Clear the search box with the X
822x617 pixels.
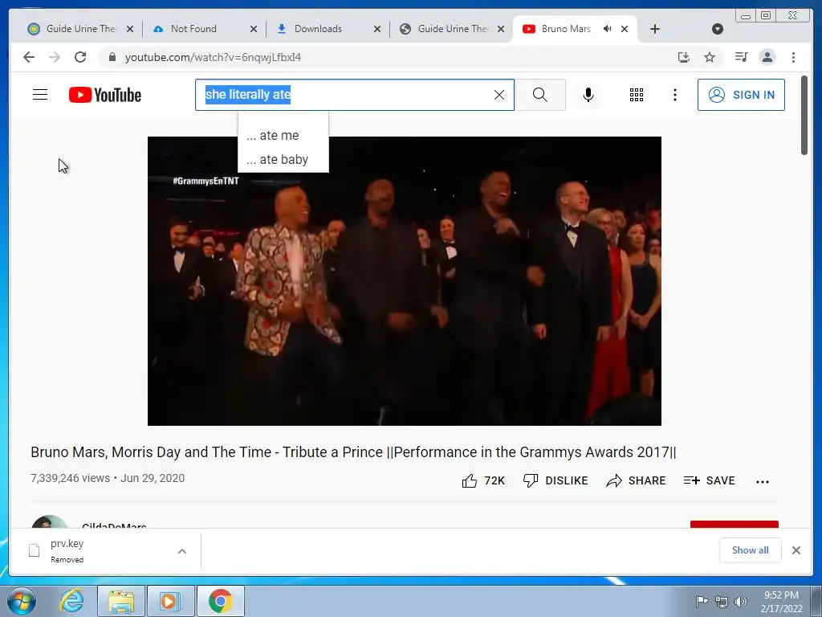(x=499, y=95)
